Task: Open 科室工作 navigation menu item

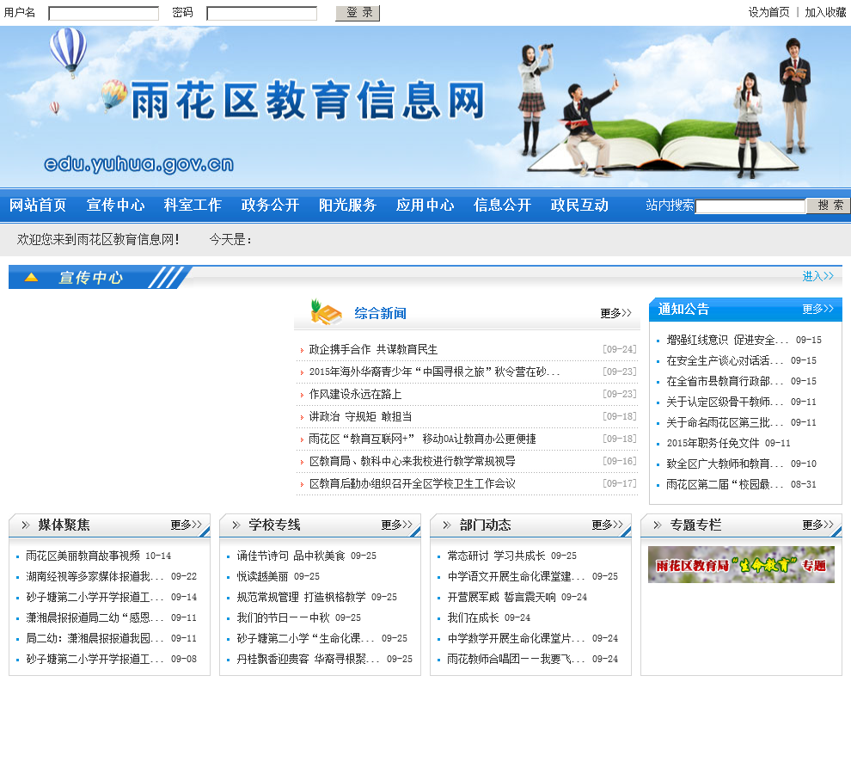Action: click(193, 205)
